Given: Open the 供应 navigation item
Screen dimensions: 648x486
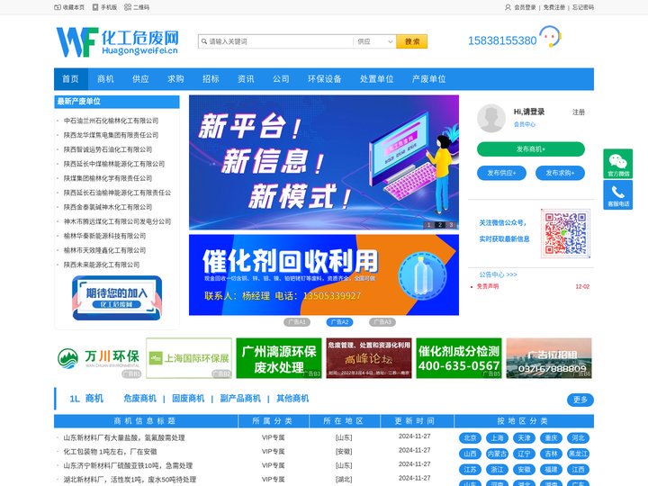Looking at the screenshot, I should 140,79.
